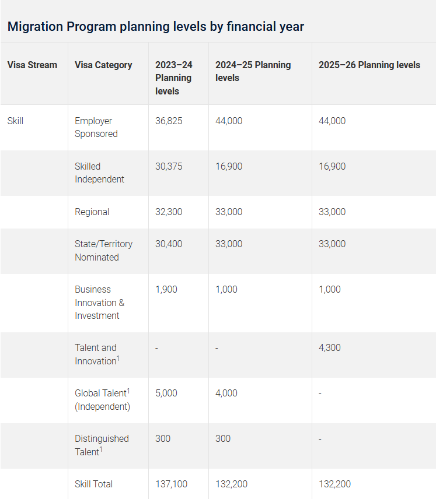The width and height of the screenshot is (436, 499).
Task: Click the 30,375 Skilled Independent value
Action: click(x=169, y=166)
